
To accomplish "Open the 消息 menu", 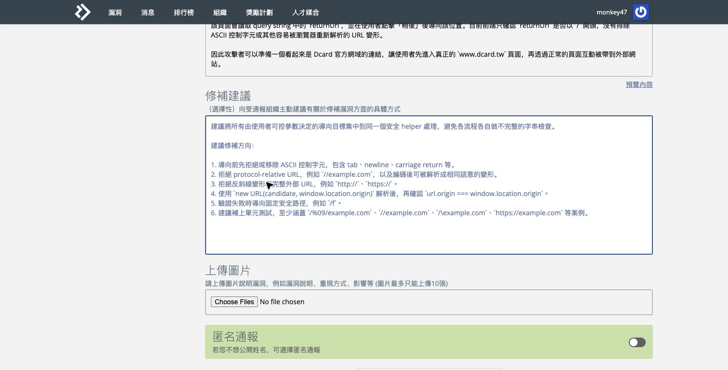I will coord(148,12).
